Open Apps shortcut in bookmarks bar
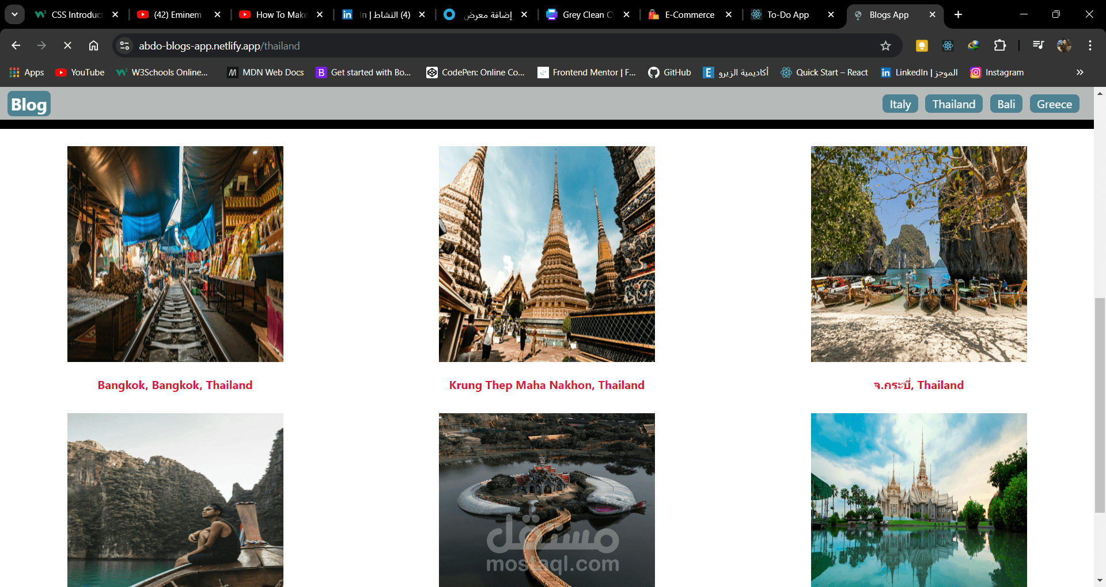Image resolution: width=1106 pixels, height=587 pixels. pos(27,72)
